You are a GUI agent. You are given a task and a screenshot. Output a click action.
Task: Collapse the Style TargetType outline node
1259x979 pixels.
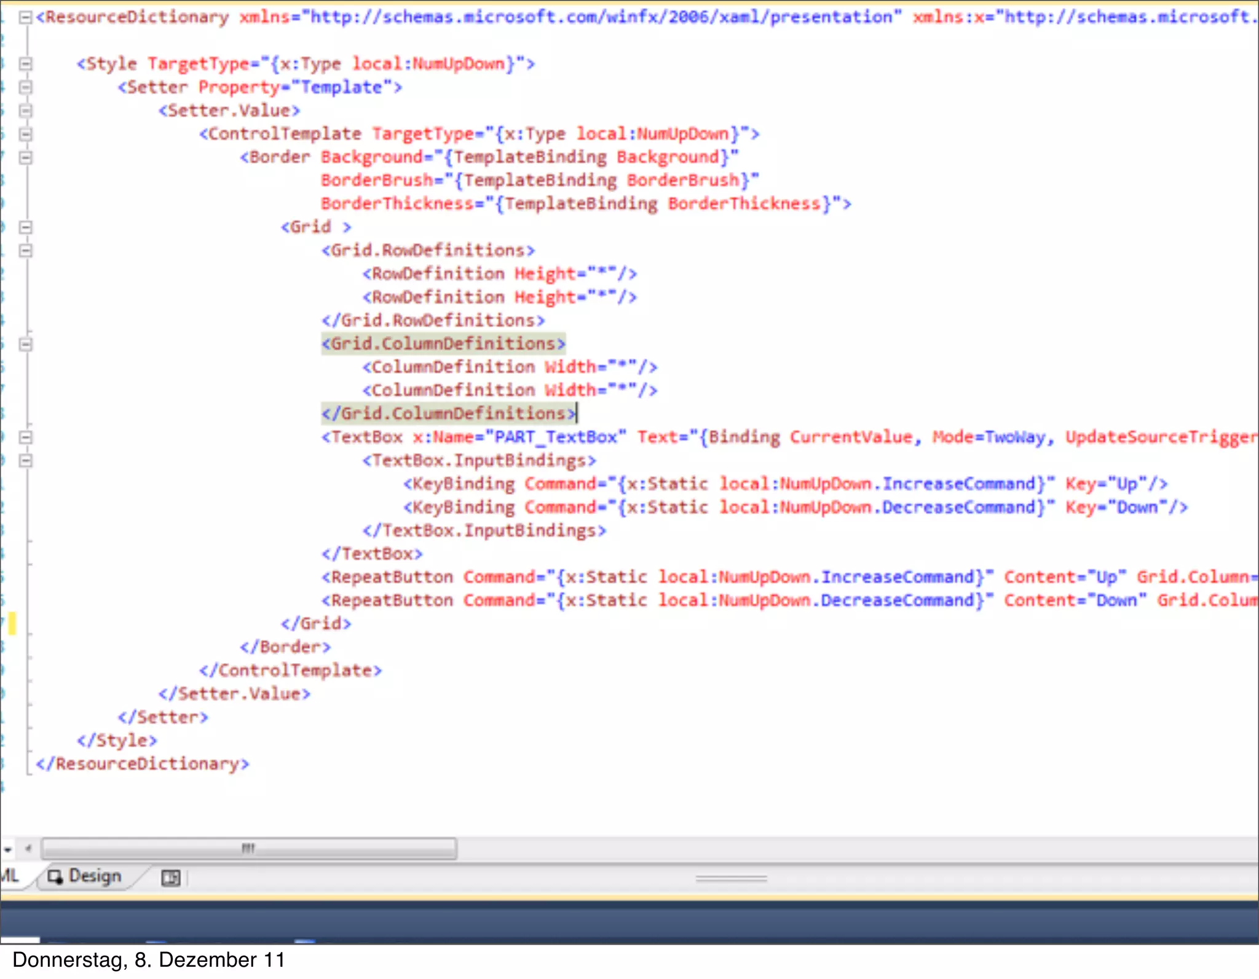(x=25, y=64)
